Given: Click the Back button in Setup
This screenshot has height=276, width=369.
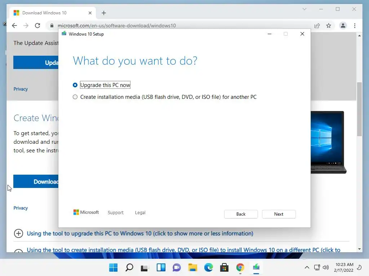Looking at the screenshot, I should (x=241, y=214).
